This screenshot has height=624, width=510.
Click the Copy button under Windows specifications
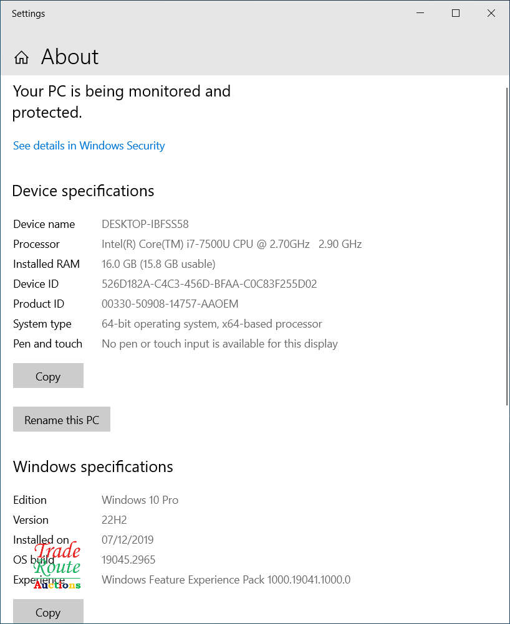coord(48,612)
